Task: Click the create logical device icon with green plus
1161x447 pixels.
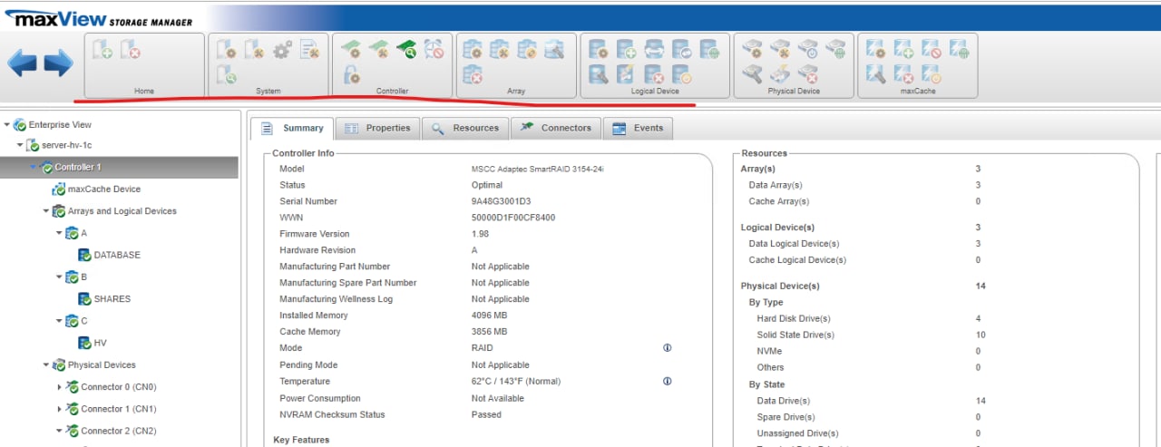Action: (x=627, y=49)
